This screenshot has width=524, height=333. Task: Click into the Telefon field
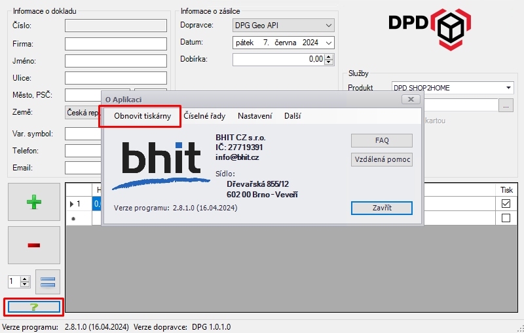click(x=83, y=151)
